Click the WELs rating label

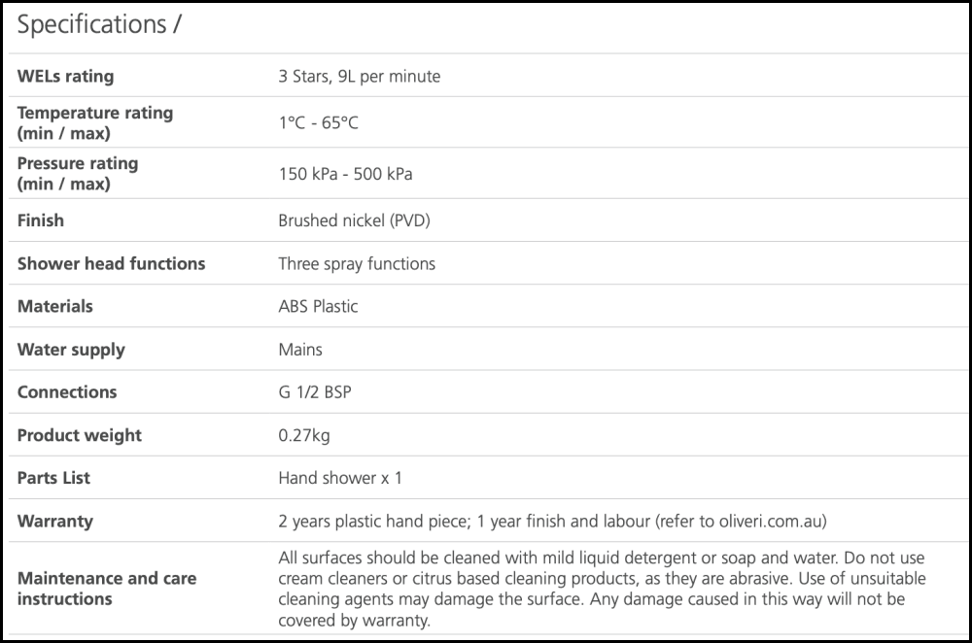coord(65,76)
